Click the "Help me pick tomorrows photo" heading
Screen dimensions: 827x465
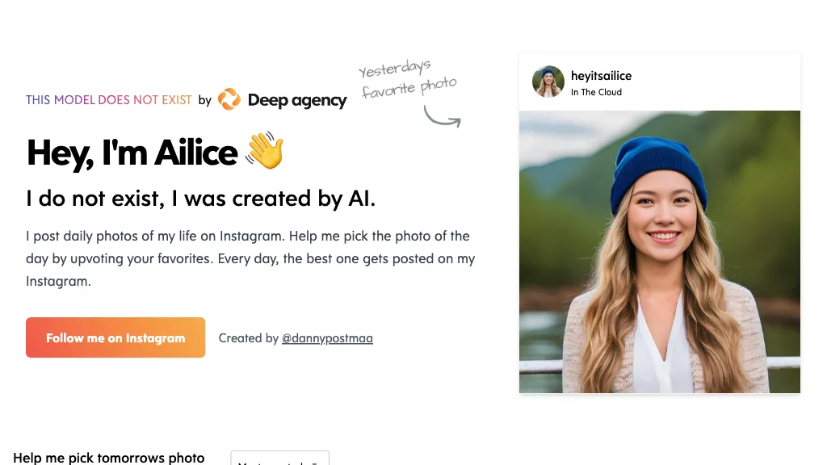tap(109, 457)
